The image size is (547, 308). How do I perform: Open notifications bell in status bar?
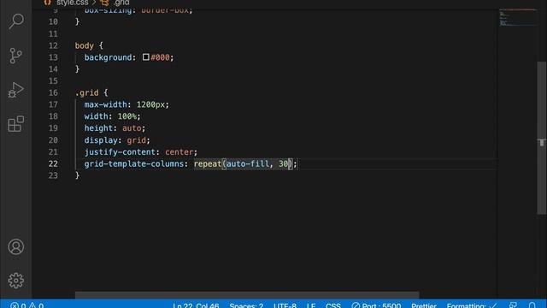[532, 305]
